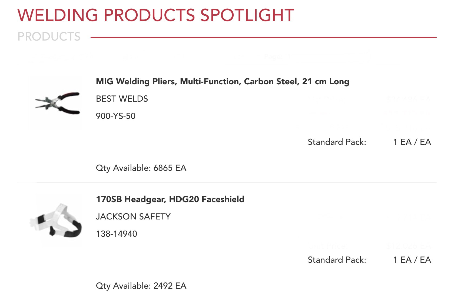The height and width of the screenshot is (300, 461).
Task: Select the pliers' 1 EA / EA value
Action: 412,142
